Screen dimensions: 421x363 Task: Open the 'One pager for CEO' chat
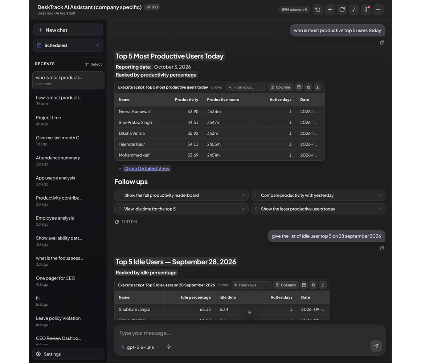[x=68, y=281]
